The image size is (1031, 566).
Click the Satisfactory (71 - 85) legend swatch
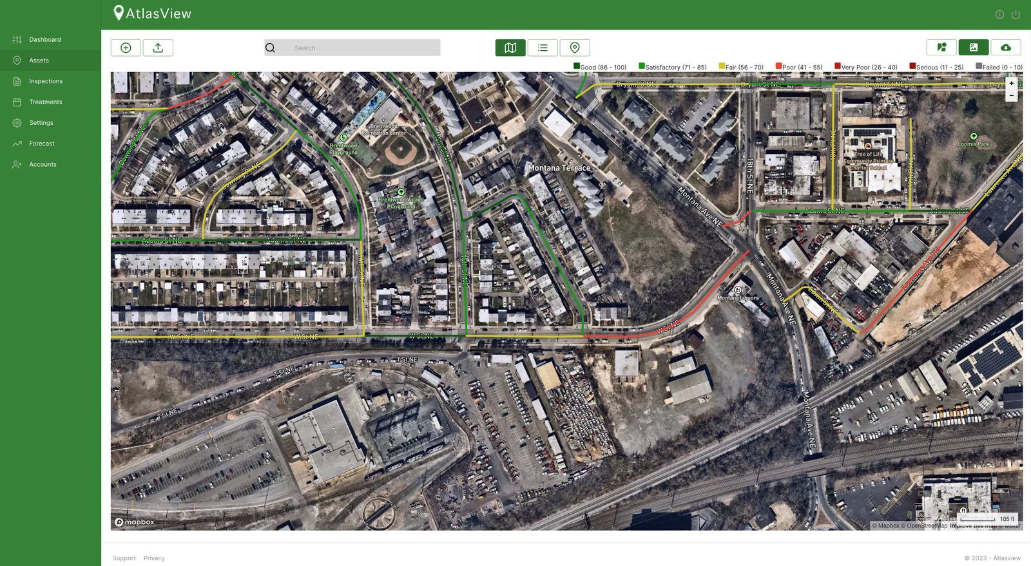(642, 66)
